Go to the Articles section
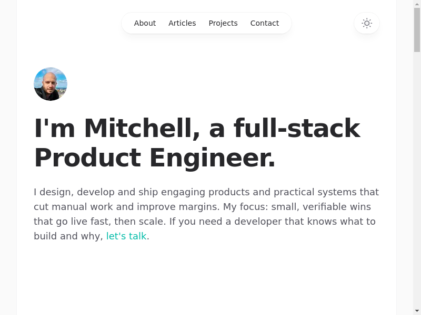421x315 pixels. [182, 23]
